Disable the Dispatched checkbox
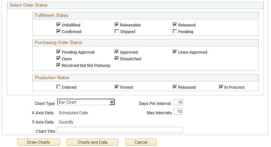Image resolution: width=271 pixels, height=147 pixels. [x=117, y=59]
